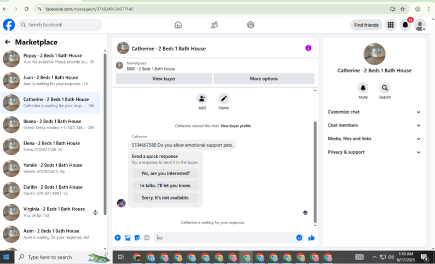Click the conversation list scrollbar
Image resolution: width=435 pixels, height=264 pixels.
(x=105, y=134)
